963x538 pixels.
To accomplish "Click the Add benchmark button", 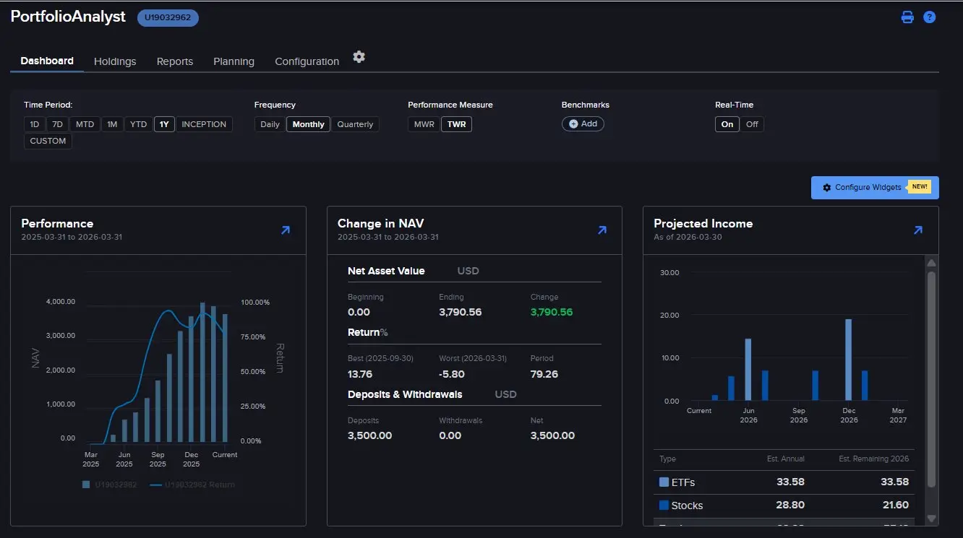I will (x=583, y=123).
